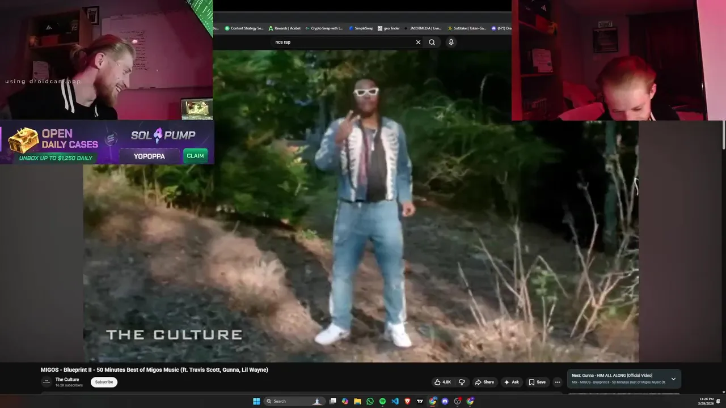726x408 pixels.
Task: Open Visual Studio Code from the taskbar
Action: 395,401
